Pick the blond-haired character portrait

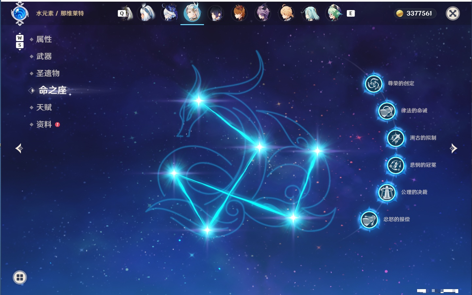(x=286, y=13)
